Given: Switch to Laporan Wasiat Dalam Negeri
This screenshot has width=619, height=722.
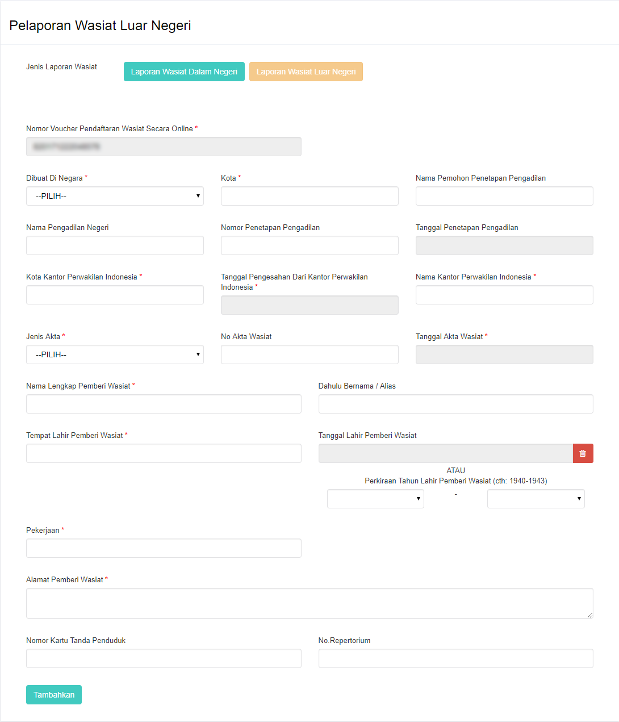Looking at the screenshot, I should tap(184, 72).
